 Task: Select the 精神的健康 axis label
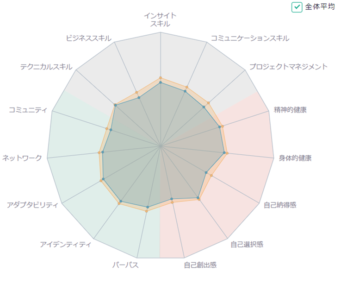click(x=290, y=110)
